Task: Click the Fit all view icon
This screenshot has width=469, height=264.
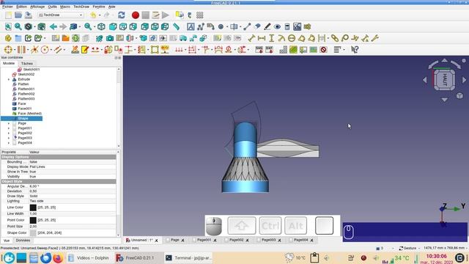Action: click(8, 26)
